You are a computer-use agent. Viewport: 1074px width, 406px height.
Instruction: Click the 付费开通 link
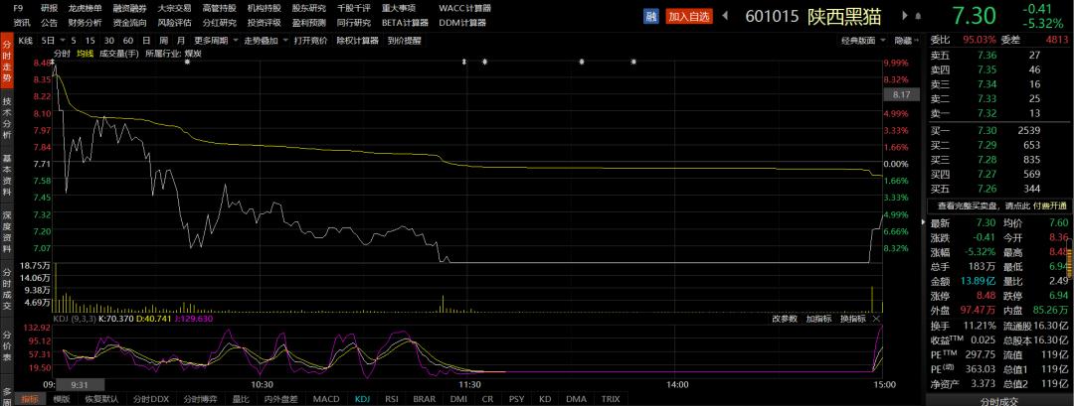[1051, 205]
